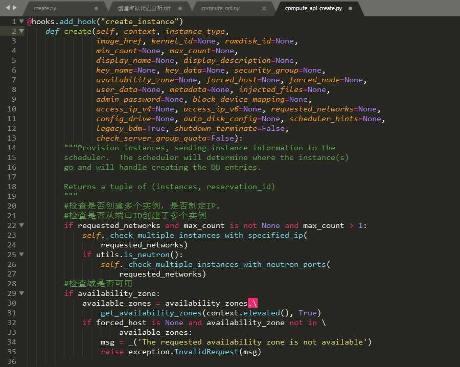Click the 'security_group' parameter
The image size is (460, 367).
point(266,70)
